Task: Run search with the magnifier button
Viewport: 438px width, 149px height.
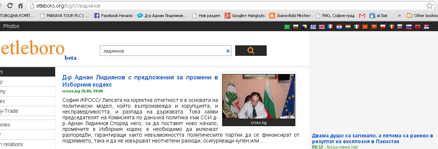Action: coord(251,51)
